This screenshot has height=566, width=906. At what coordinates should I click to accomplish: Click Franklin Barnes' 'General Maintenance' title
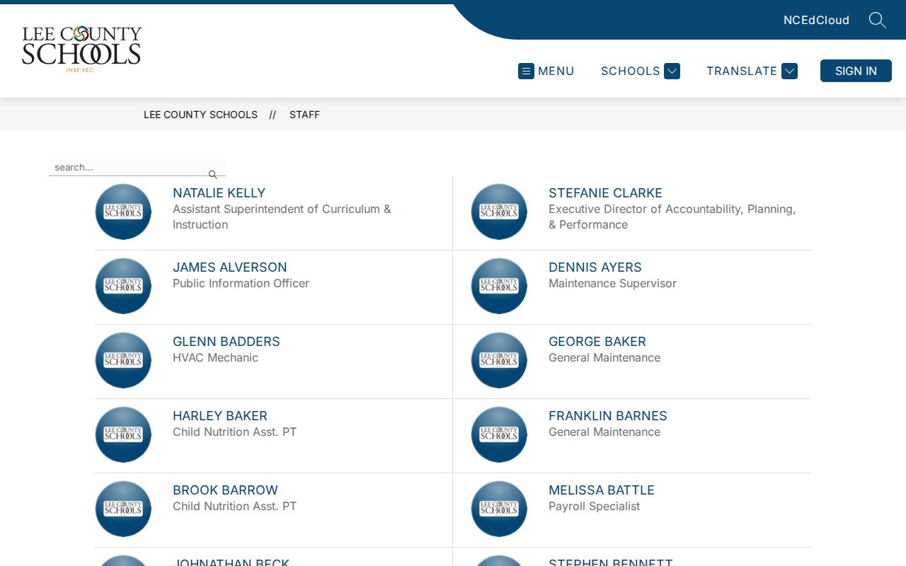(604, 432)
